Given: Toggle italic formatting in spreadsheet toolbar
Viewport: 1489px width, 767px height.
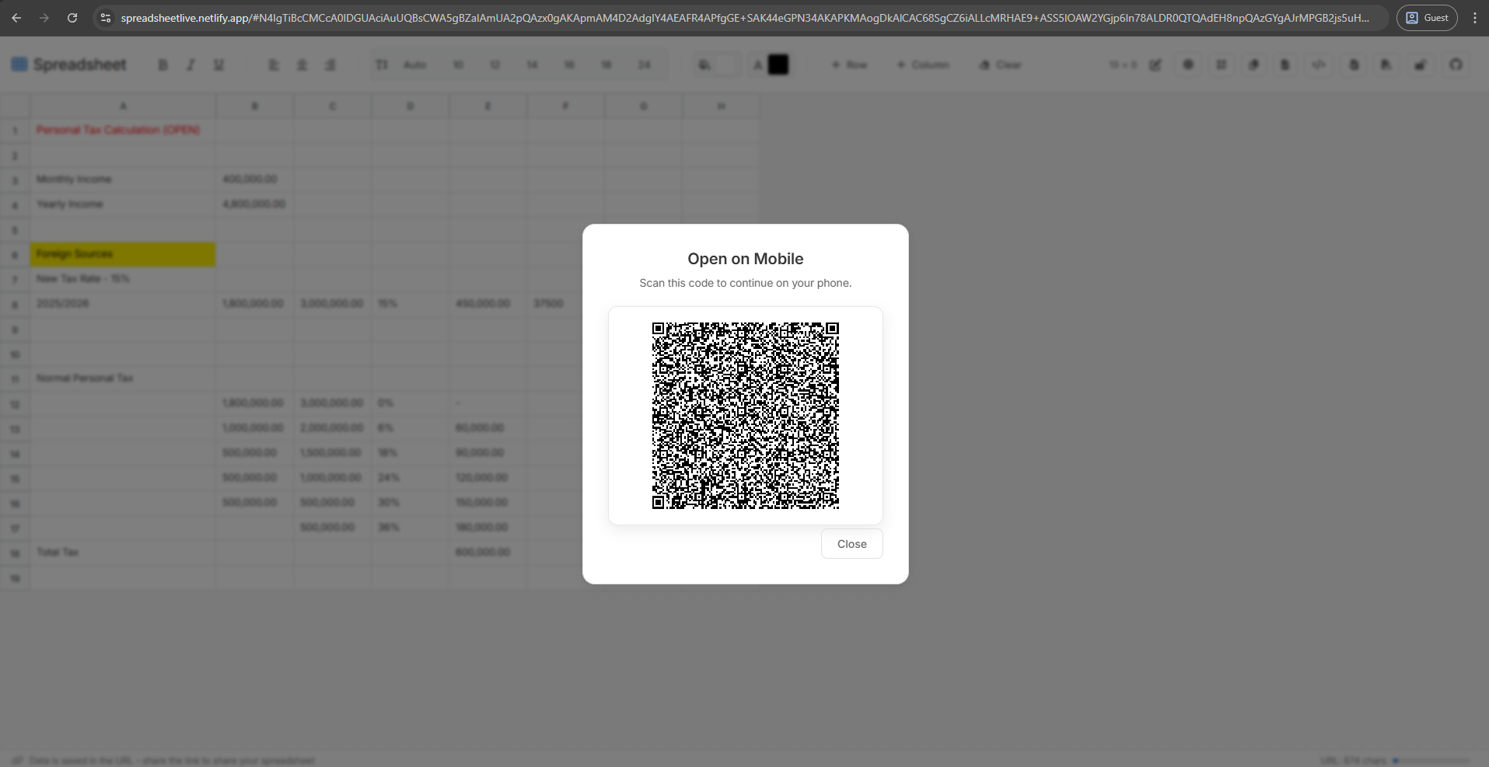Looking at the screenshot, I should click(190, 65).
